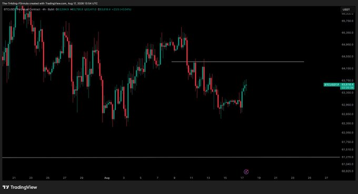The width and height of the screenshot is (358, 194).
Task: Click the purple lightning event icon
Action: (246, 172)
